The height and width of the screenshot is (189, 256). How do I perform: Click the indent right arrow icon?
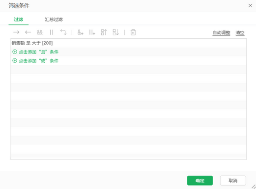[x=16, y=32]
